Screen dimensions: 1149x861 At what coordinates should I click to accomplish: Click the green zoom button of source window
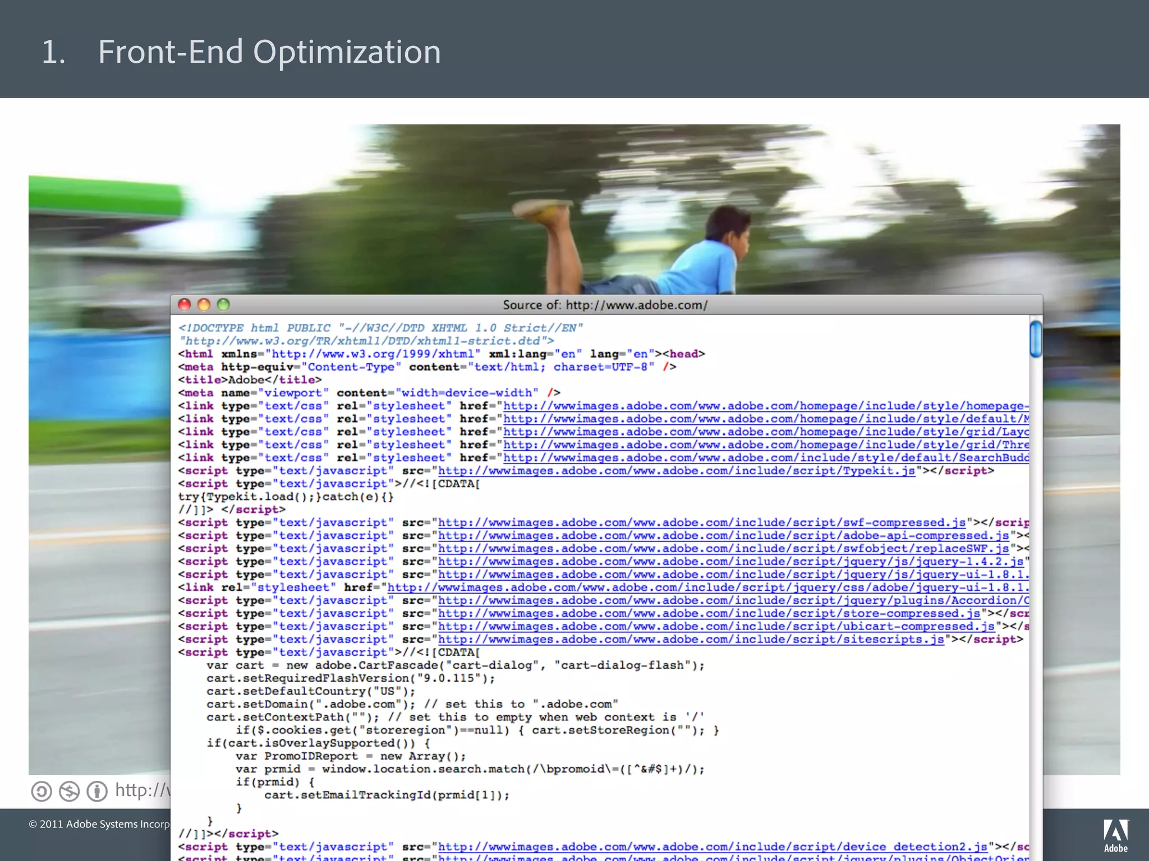(x=223, y=304)
